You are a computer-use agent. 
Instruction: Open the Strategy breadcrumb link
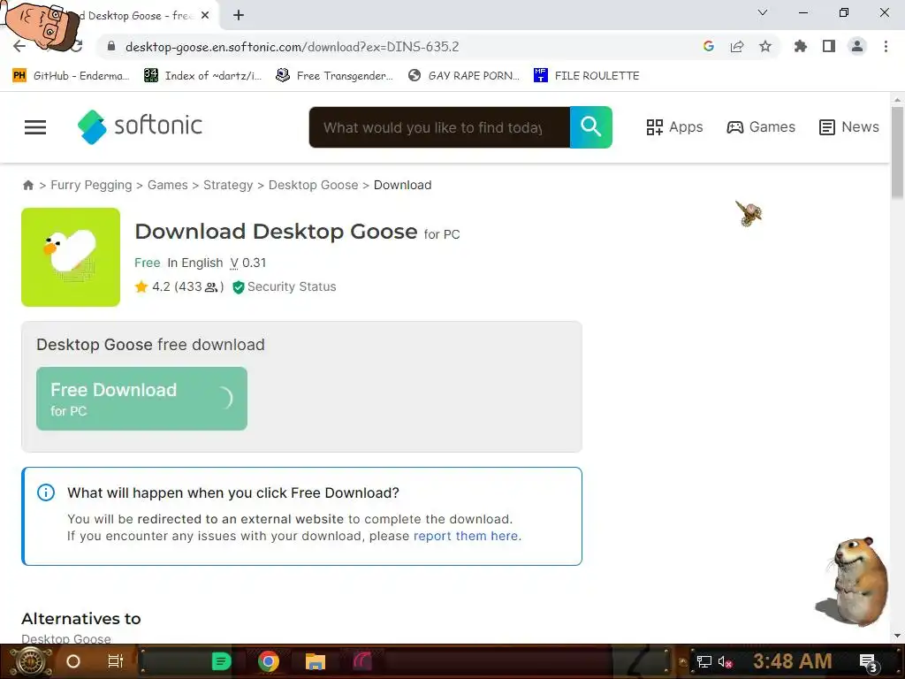click(228, 185)
